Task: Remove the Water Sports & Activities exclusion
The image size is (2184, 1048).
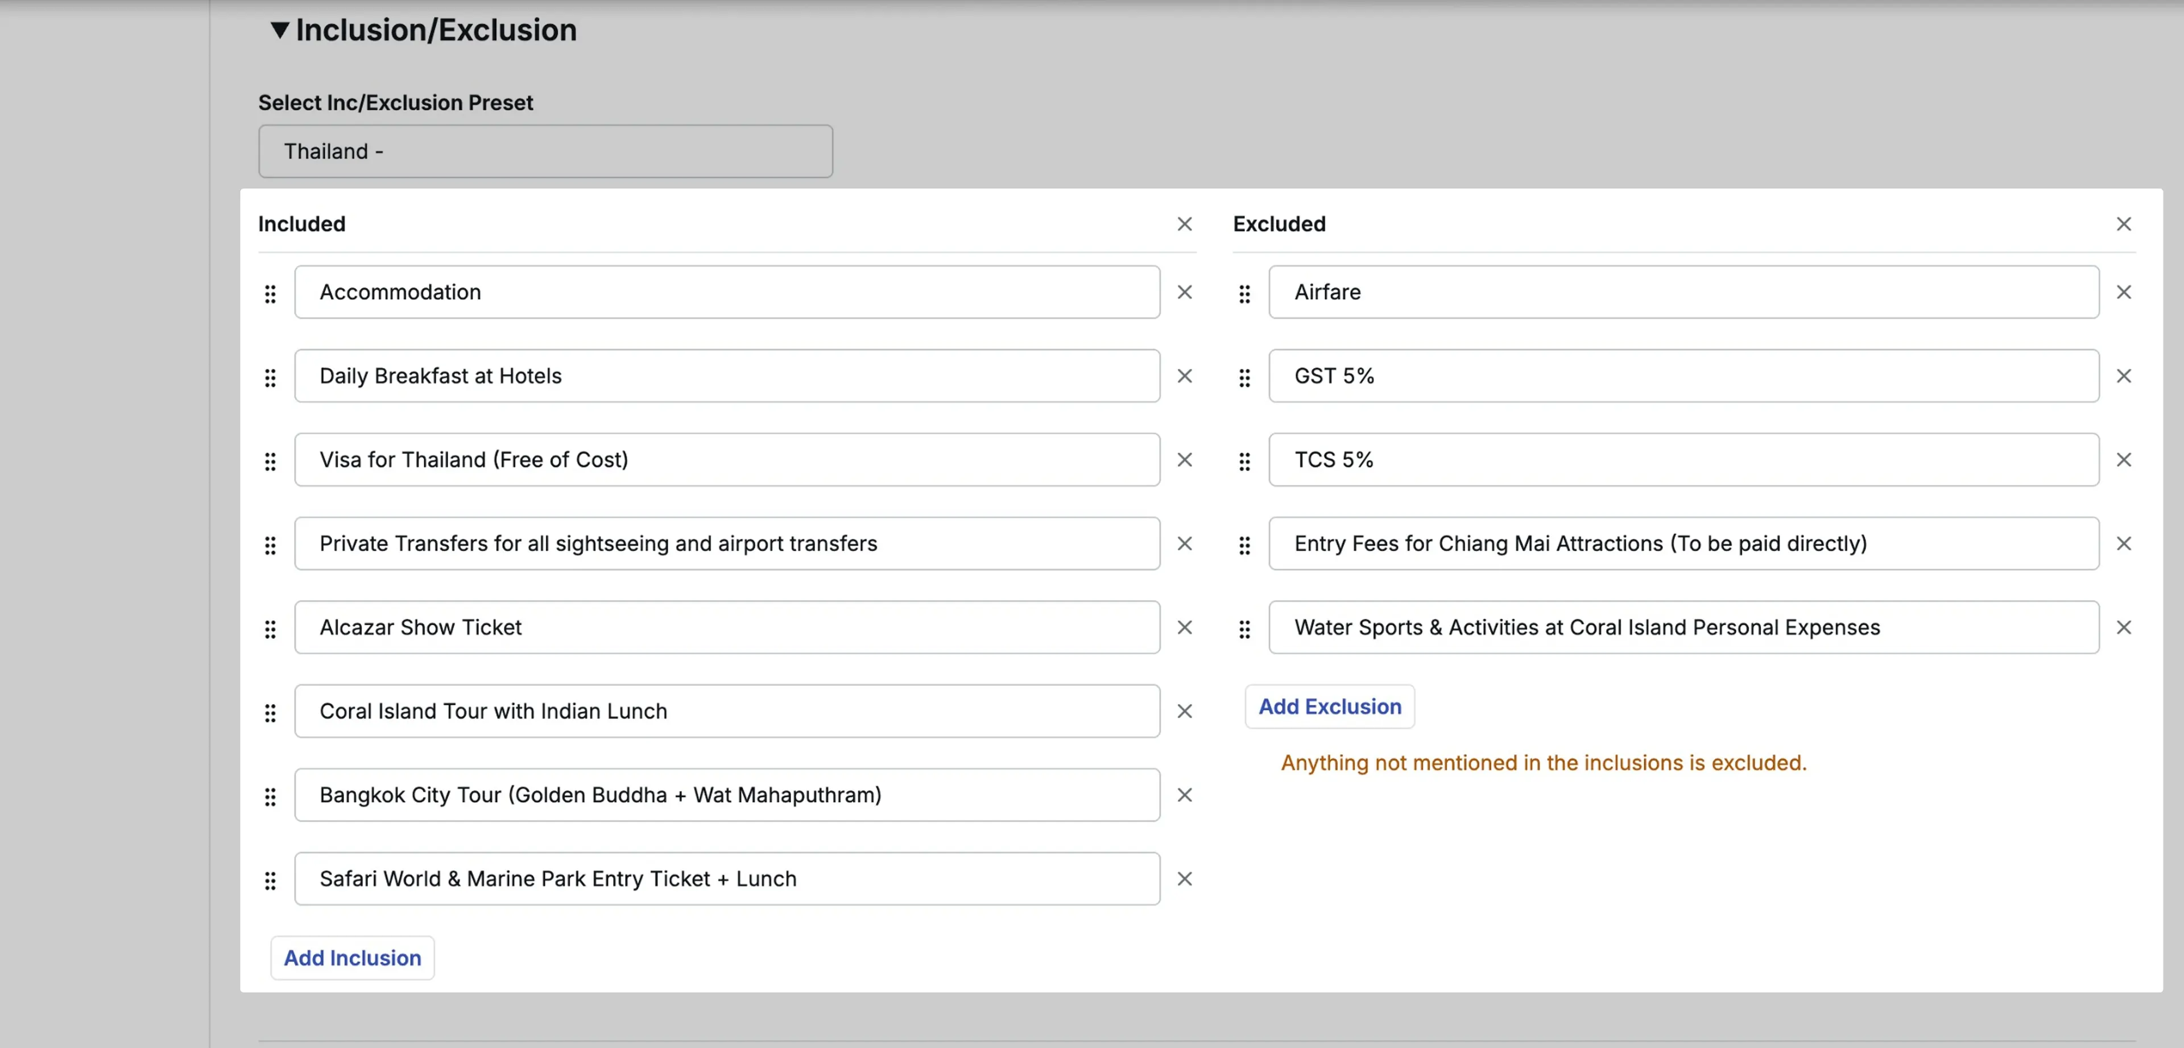Action: [x=2123, y=627]
